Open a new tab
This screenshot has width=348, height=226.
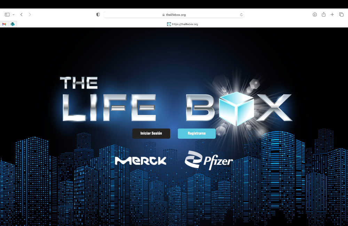(332, 15)
